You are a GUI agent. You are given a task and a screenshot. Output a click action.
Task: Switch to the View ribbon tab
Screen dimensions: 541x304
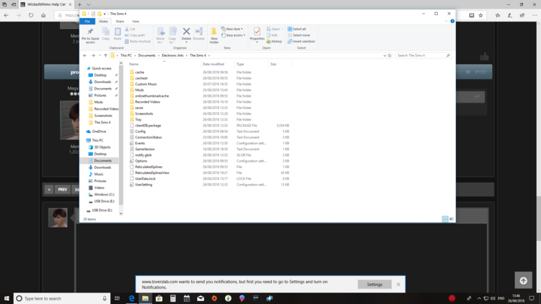(x=136, y=22)
